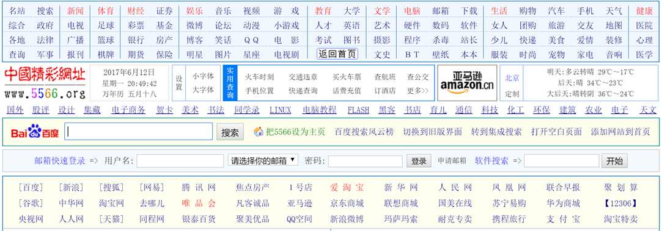
Task: Open the 生活 category
Action: point(499,11)
